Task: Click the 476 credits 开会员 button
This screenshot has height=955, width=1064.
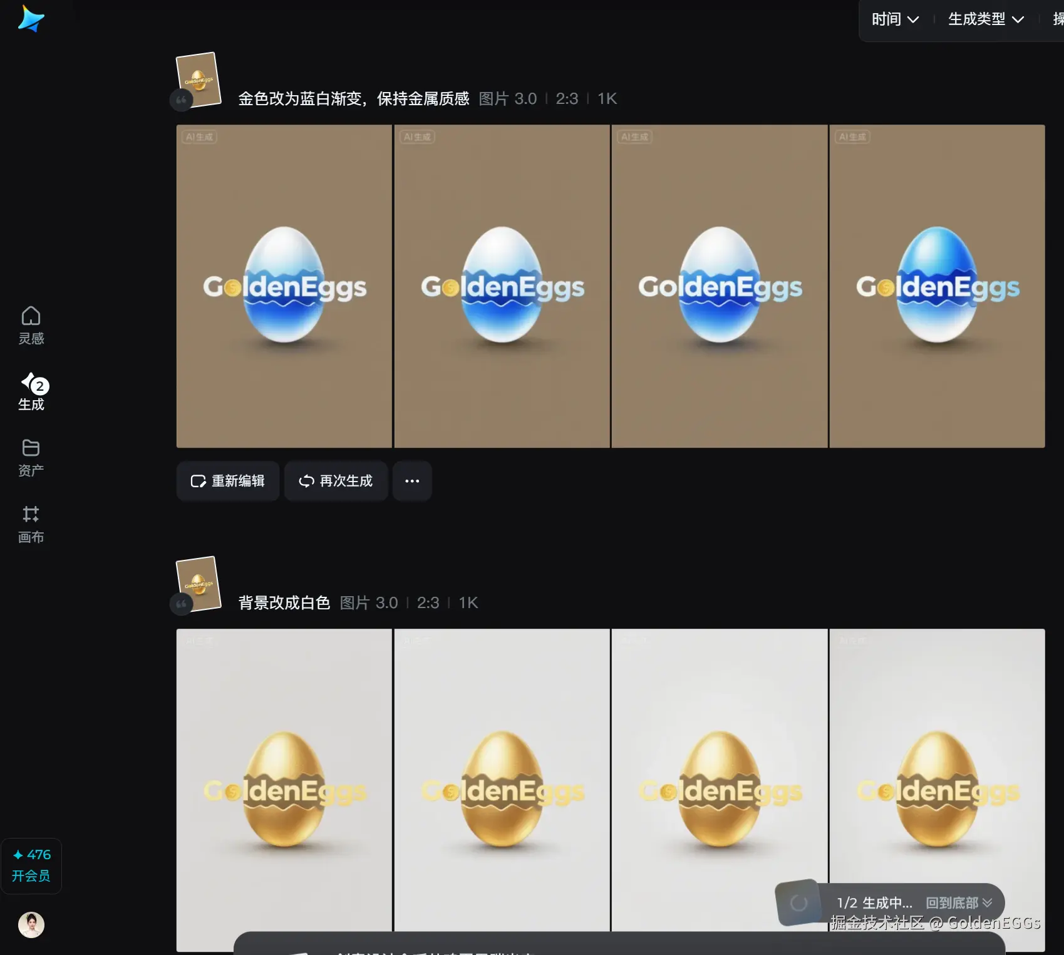Action: click(x=31, y=865)
